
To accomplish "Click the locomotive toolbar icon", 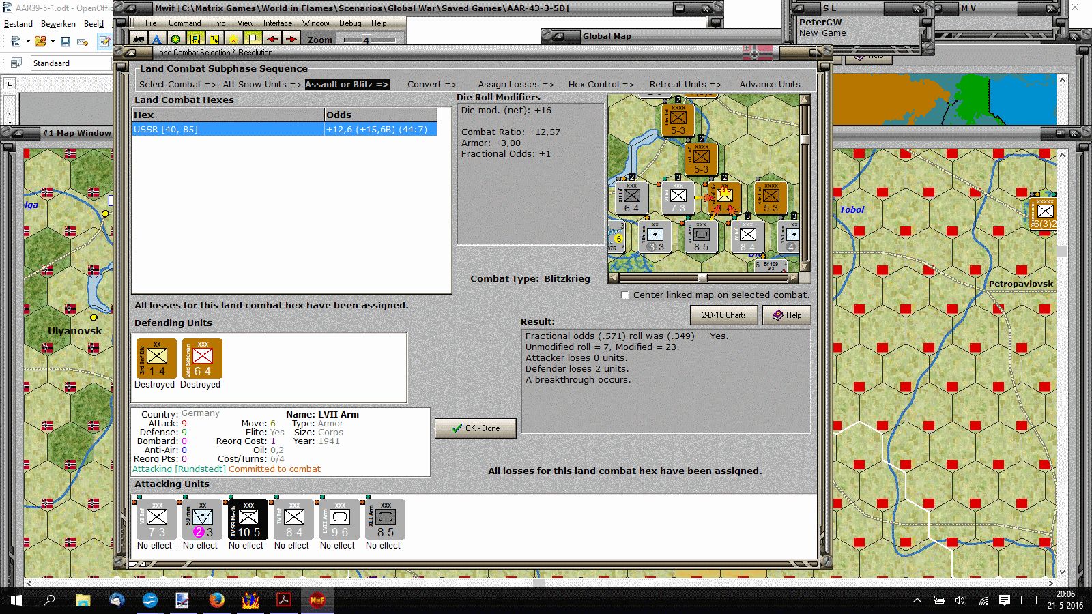I will point(139,40).
